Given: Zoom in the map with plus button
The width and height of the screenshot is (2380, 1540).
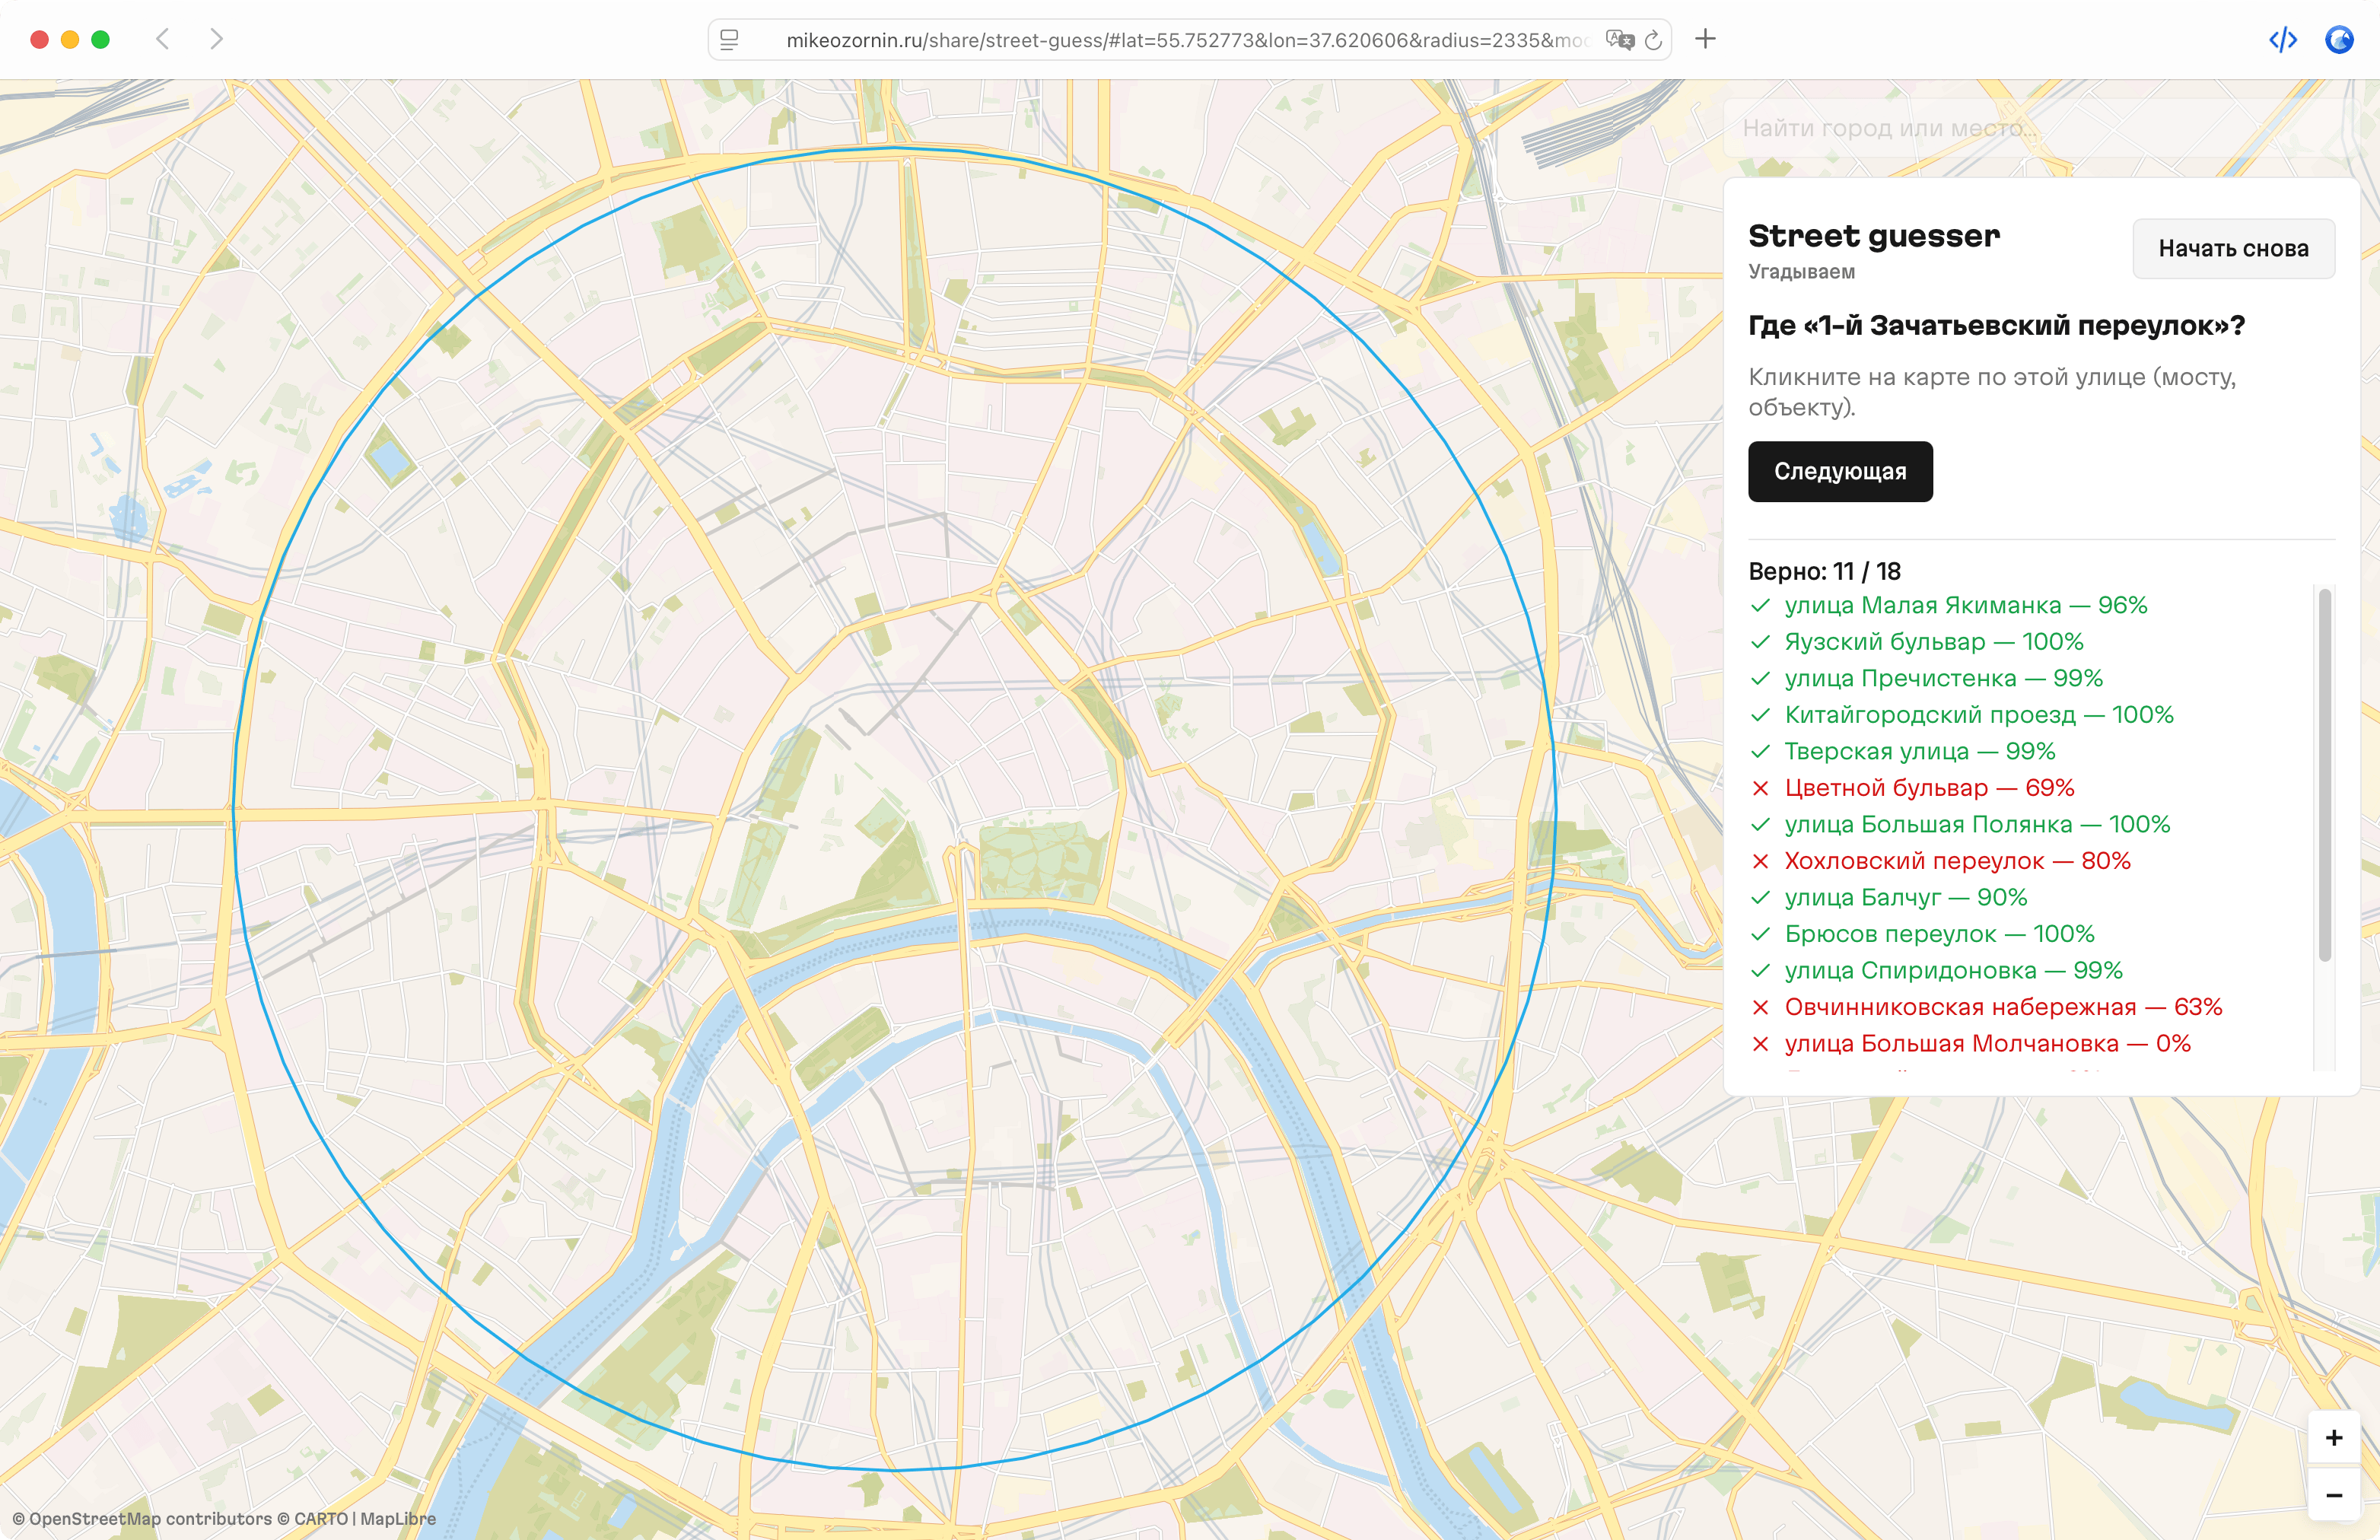Looking at the screenshot, I should point(2333,1437).
